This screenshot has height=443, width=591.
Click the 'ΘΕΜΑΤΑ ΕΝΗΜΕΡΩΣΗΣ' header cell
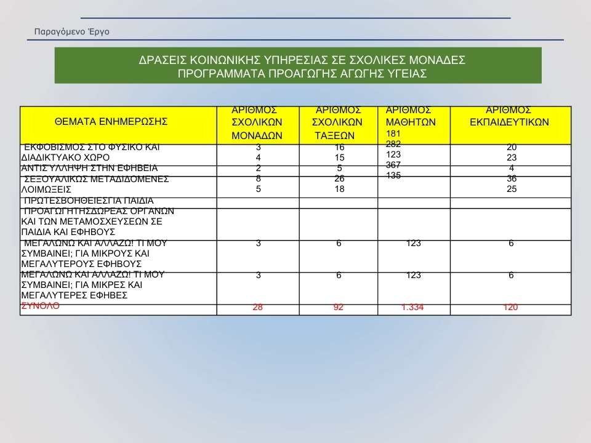pos(111,122)
